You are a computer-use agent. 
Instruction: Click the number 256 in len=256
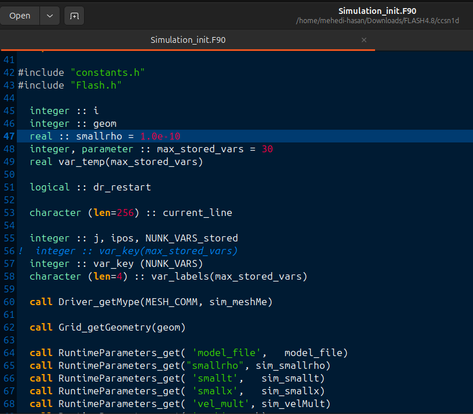(125, 213)
